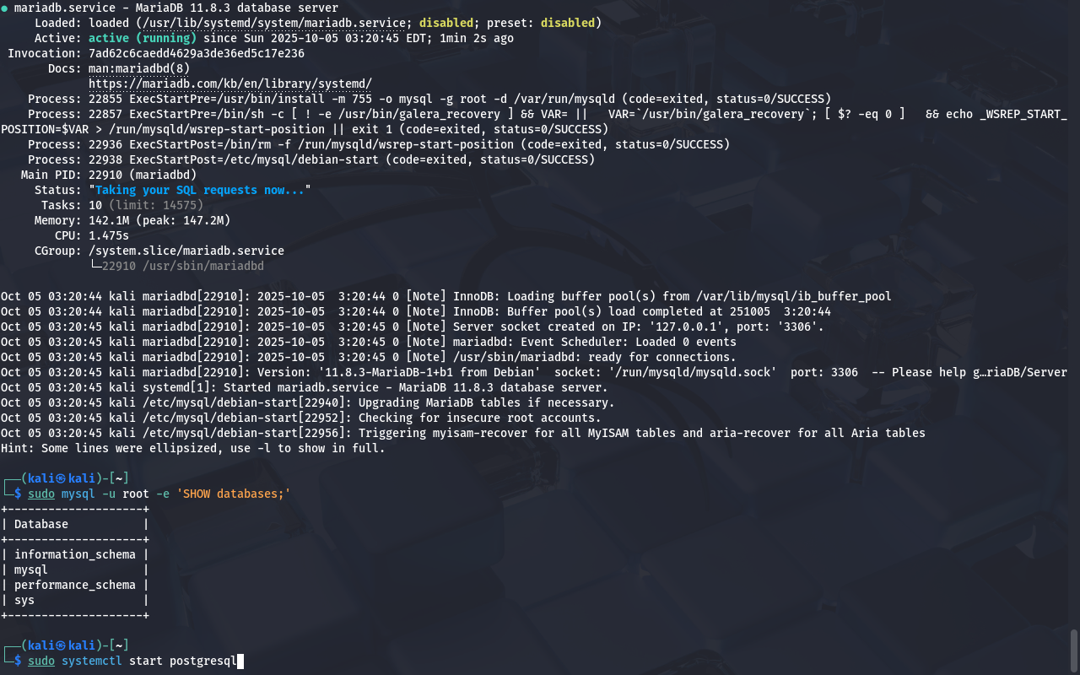Click the "Taking your SQL requests now..." status

199,190
